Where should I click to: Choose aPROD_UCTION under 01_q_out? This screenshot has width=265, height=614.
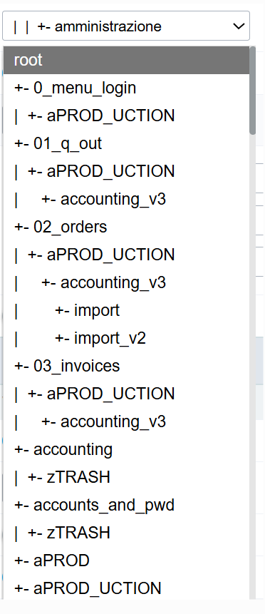[x=126, y=171]
